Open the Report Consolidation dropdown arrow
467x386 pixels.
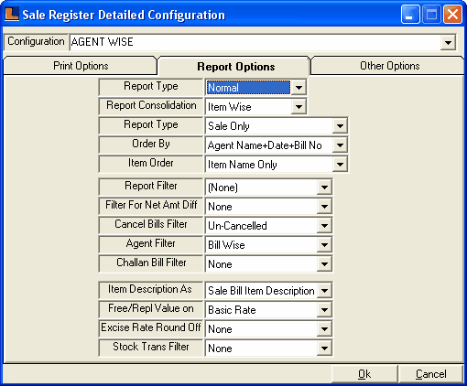tap(299, 107)
